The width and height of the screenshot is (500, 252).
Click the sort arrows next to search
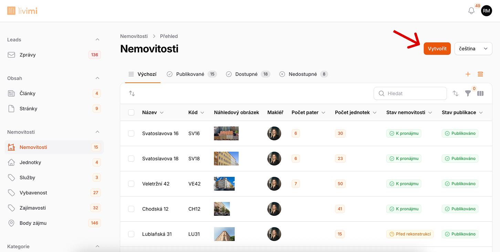456,93
